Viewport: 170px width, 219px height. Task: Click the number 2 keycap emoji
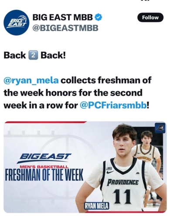tap(33, 55)
